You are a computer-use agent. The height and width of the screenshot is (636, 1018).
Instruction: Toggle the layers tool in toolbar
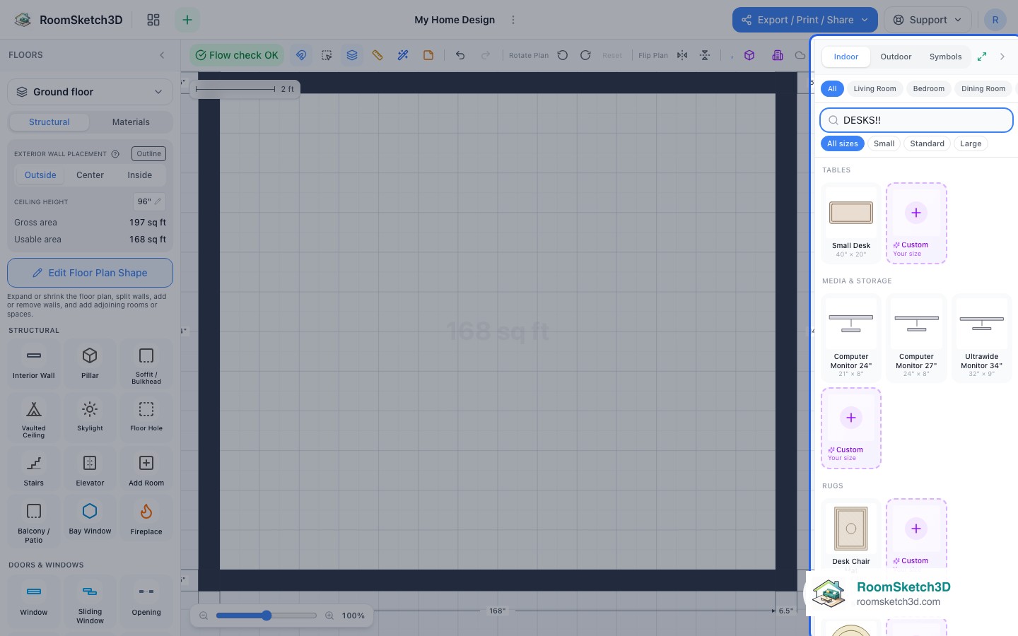(x=352, y=55)
